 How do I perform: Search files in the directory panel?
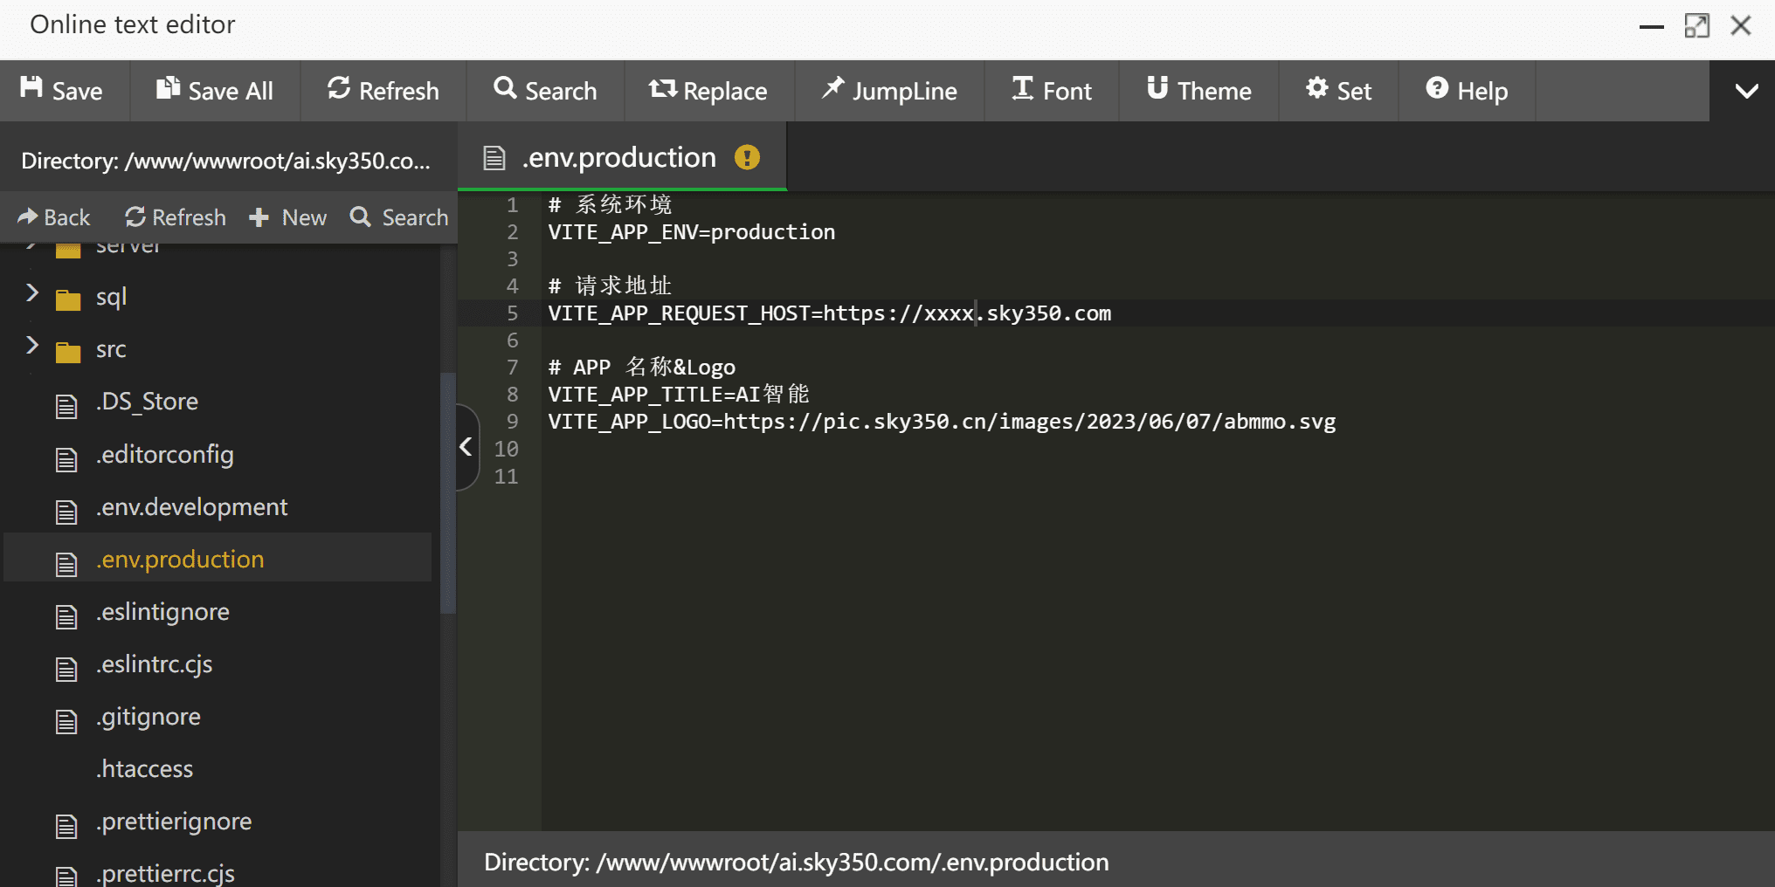click(399, 217)
